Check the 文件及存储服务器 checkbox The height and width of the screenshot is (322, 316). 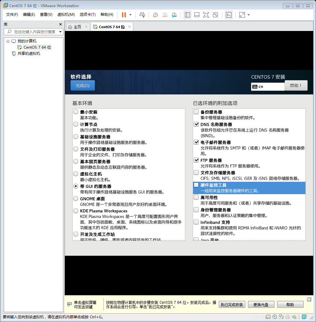click(196, 172)
